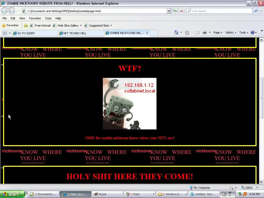This screenshot has width=264, height=198.
Task: Open the View menu
Action: click(x=22, y=18)
